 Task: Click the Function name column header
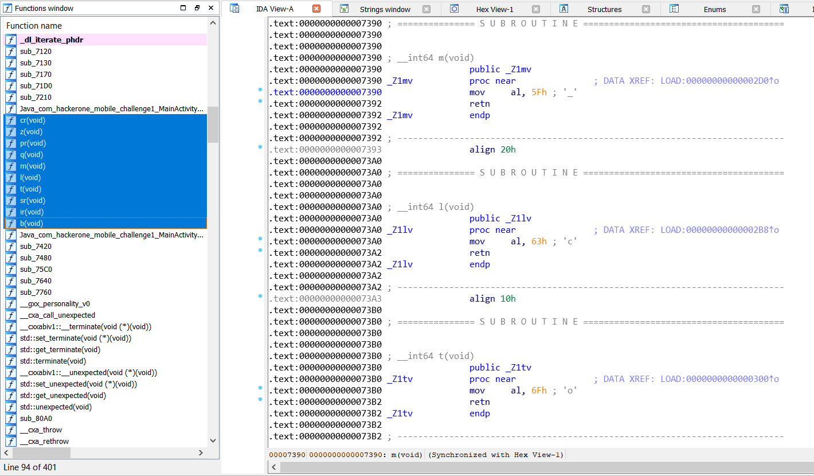[x=34, y=26]
